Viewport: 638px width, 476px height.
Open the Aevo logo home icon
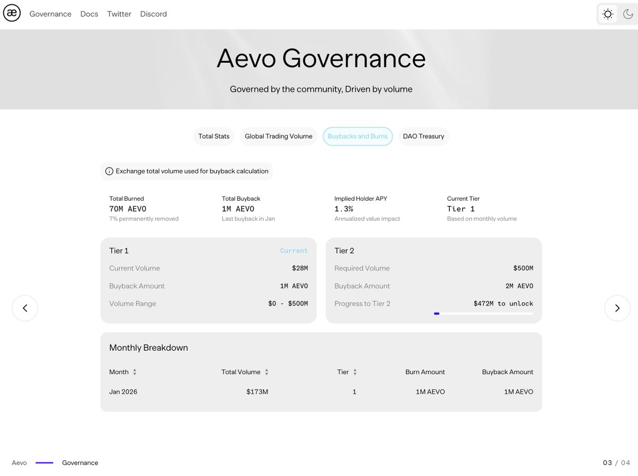pyautogui.click(x=12, y=14)
